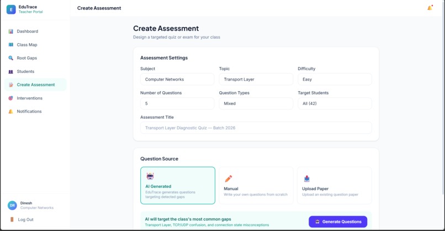Open the Topic dropdown showing Transport Layer
Image resolution: width=445 pixels, height=231 pixels.
(x=256, y=79)
